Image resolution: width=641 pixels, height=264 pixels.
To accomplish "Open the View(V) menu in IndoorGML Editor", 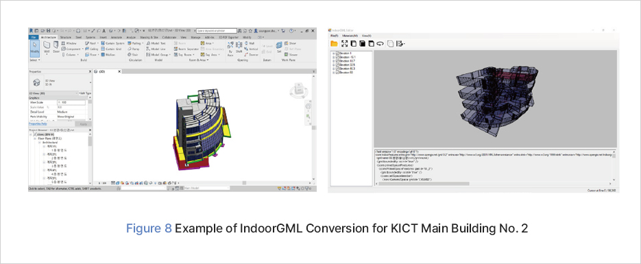I will [367, 36].
